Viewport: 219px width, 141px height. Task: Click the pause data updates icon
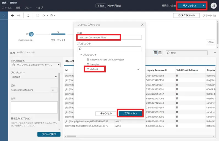coord(28,15)
